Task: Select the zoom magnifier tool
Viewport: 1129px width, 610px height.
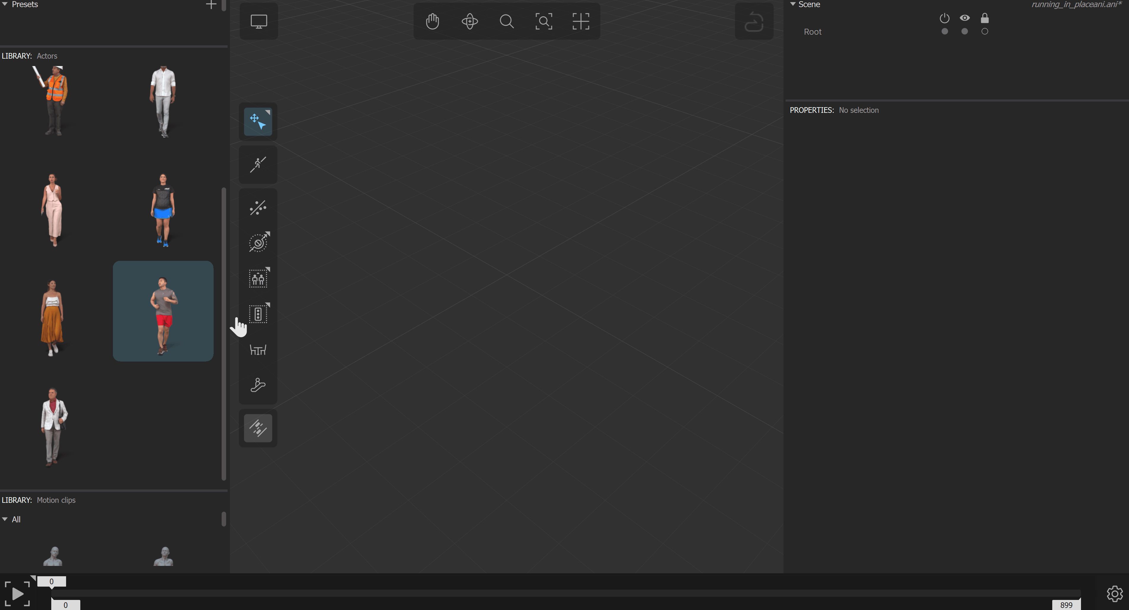Action: point(507,21)
